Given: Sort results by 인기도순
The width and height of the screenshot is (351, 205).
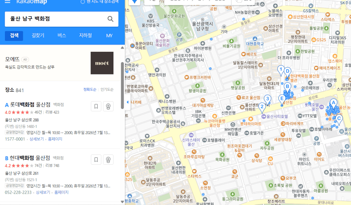Looking at the screenshot, I should point(107,89).
